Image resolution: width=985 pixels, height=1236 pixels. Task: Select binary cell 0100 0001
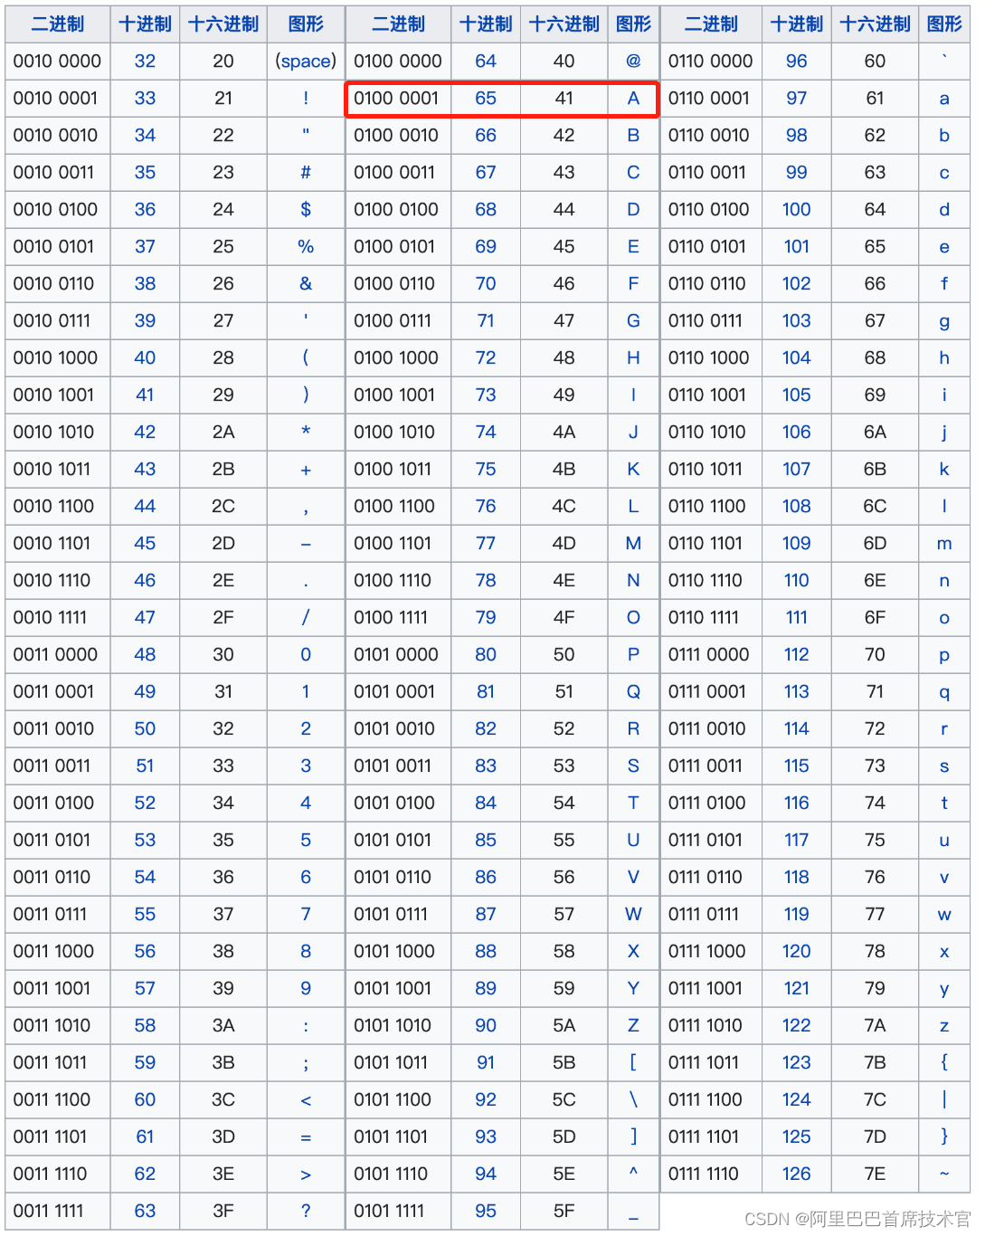click(x=396, y=98)
